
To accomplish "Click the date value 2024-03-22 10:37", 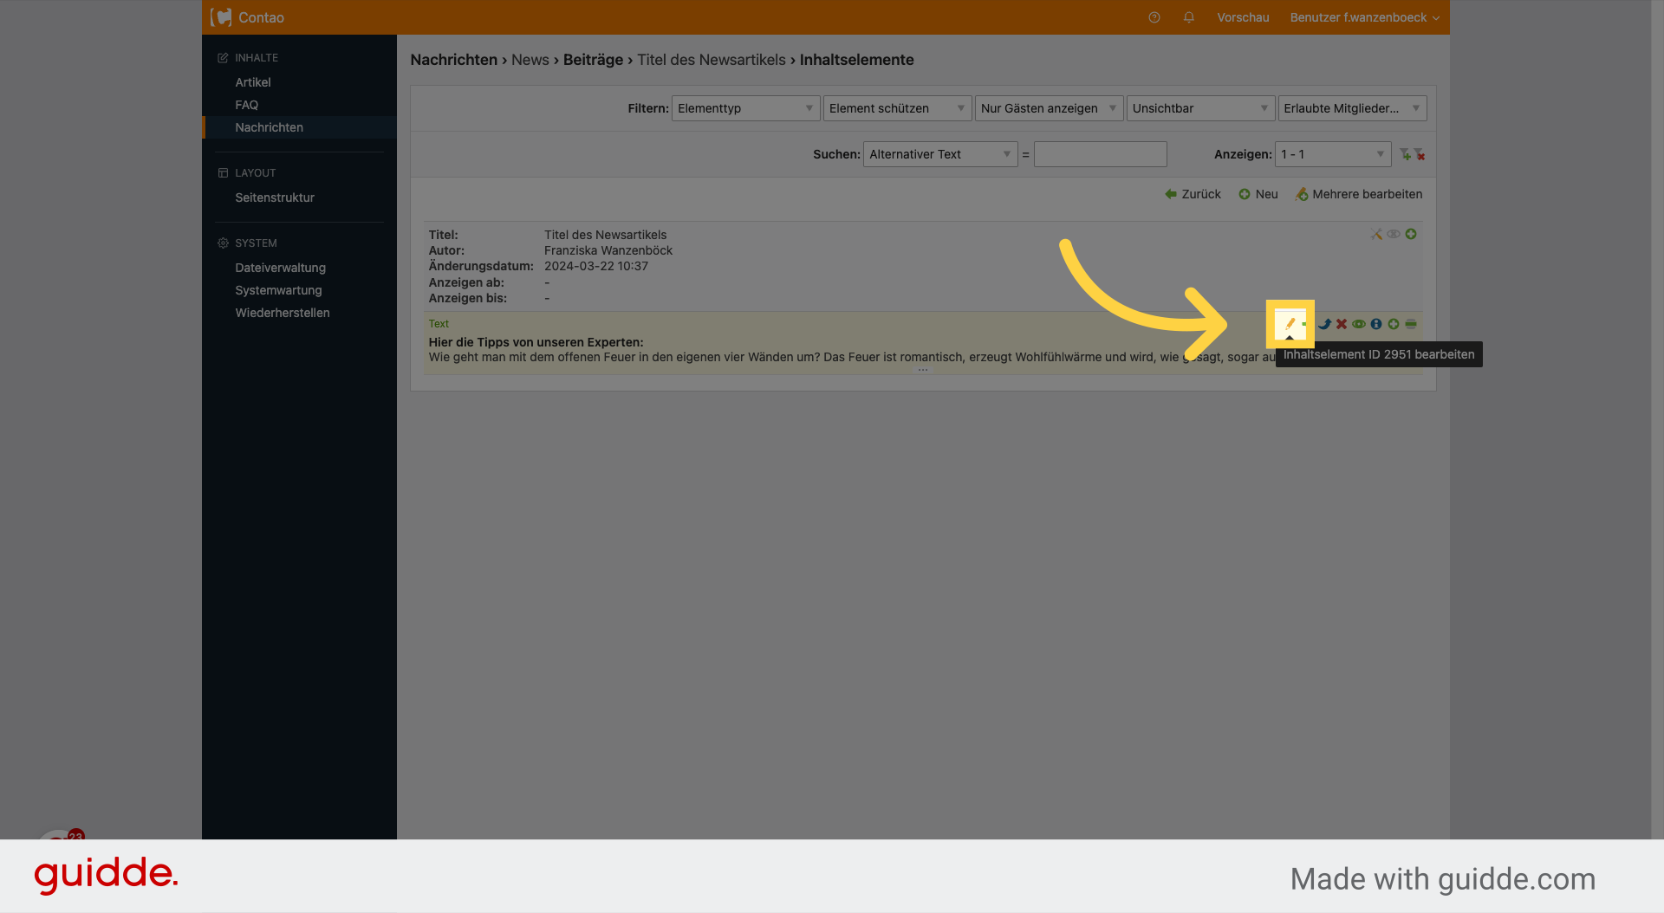I will point(596,266).
